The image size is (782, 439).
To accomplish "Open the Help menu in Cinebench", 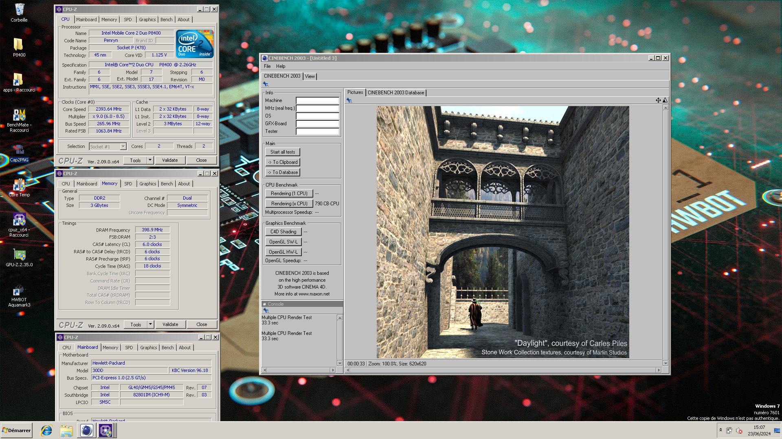I will 281,66.
